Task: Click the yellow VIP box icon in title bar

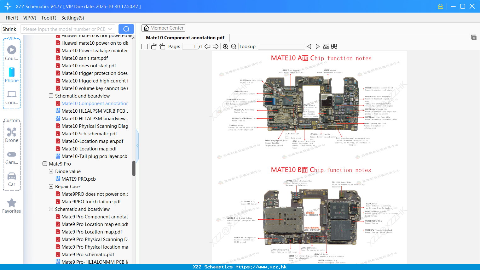Action: 441,6
